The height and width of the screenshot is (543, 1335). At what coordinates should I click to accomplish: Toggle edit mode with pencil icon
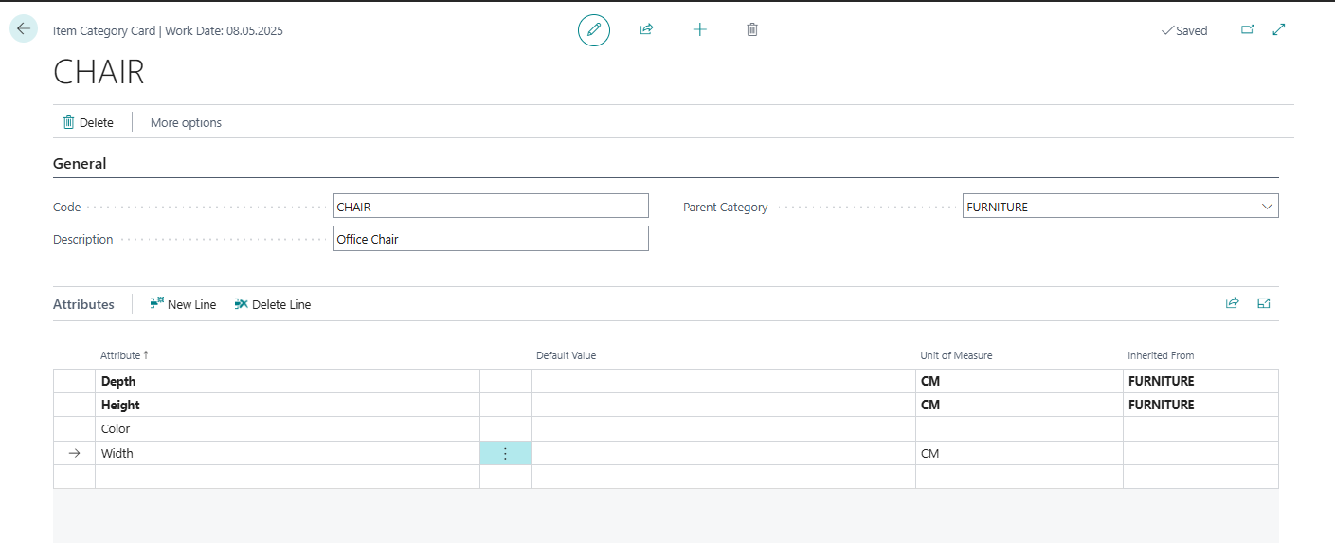(x=594, y=30)
